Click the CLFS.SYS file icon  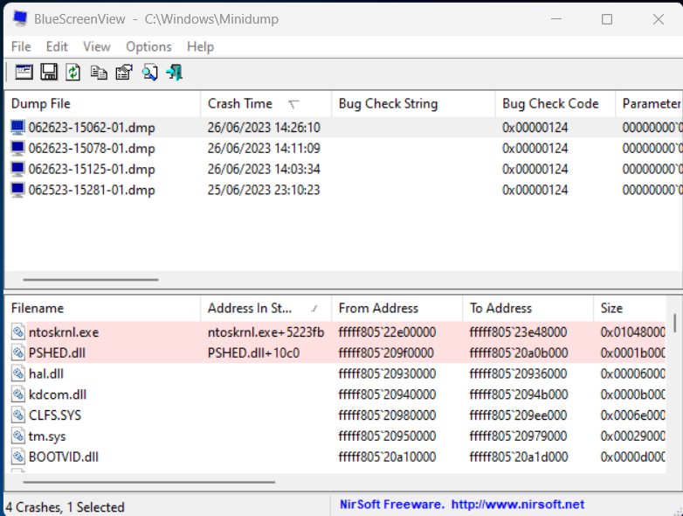18,415
